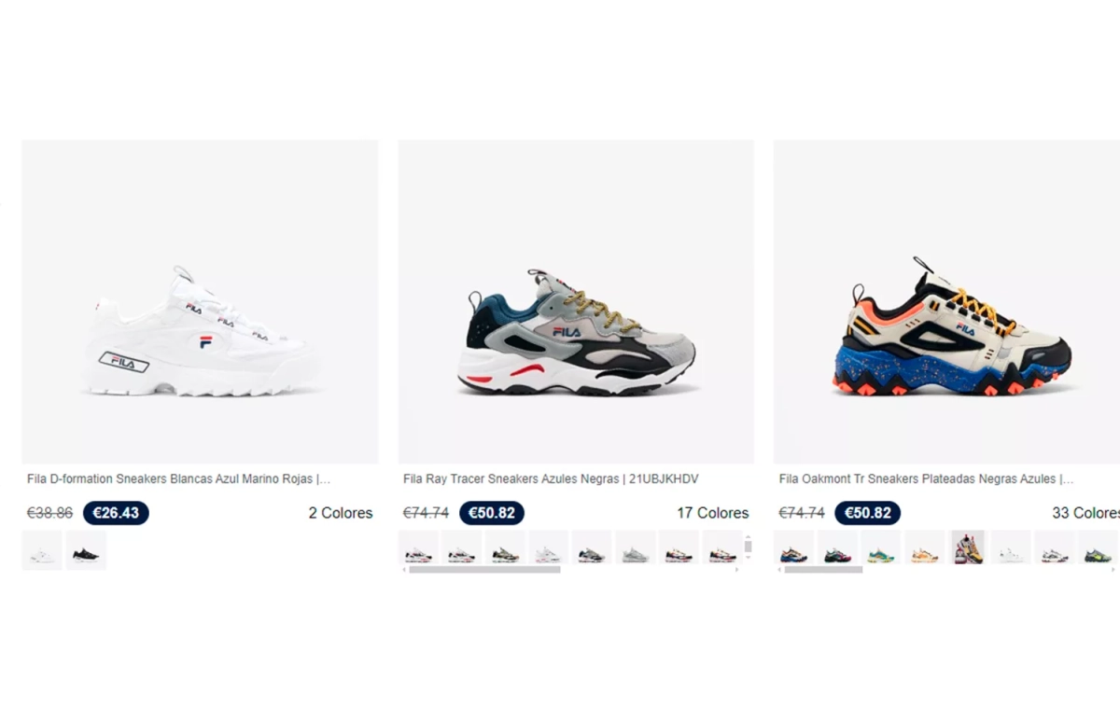
Task: Open Fila D-formation Sneakers Blancas product link
Action: 179,479
